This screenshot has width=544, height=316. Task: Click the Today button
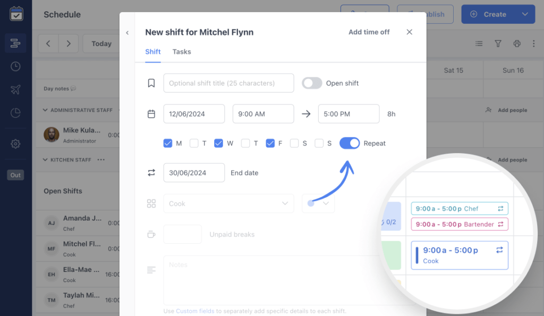click(x=101, y=43)
